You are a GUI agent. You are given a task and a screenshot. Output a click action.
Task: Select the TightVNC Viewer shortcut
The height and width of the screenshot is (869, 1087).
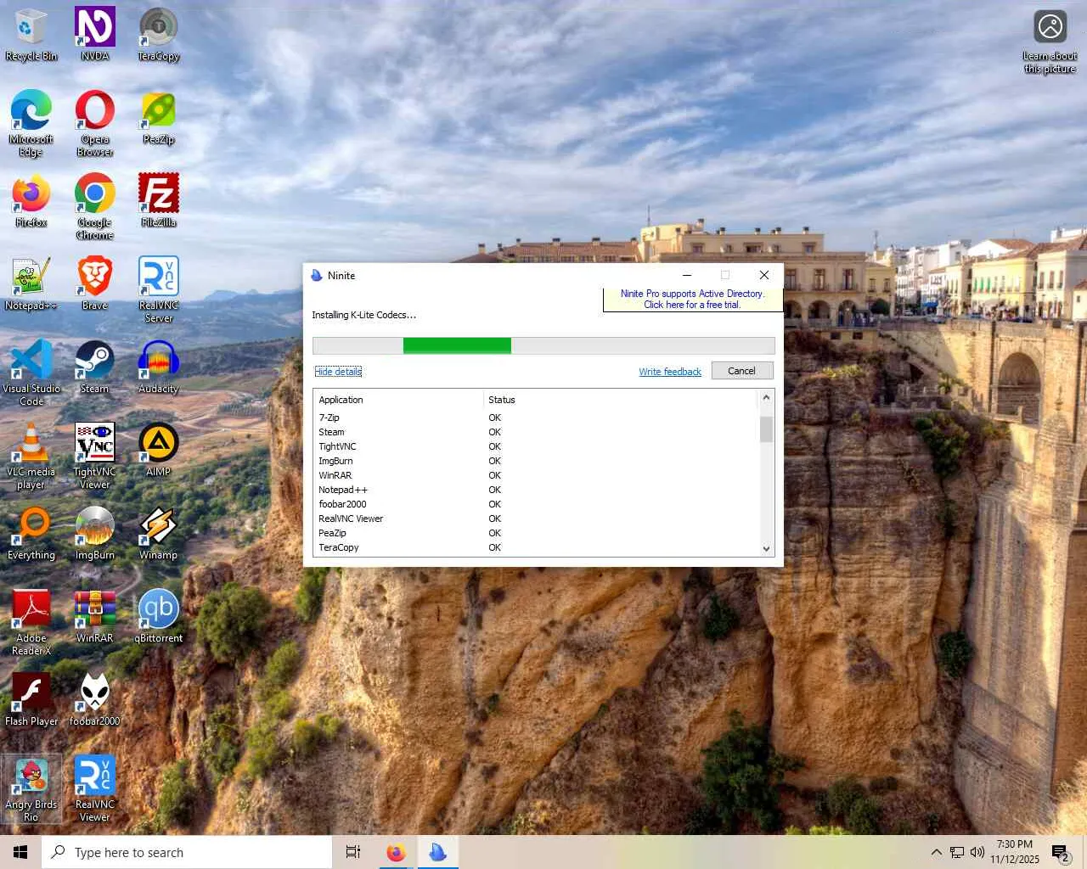[95, 457]
